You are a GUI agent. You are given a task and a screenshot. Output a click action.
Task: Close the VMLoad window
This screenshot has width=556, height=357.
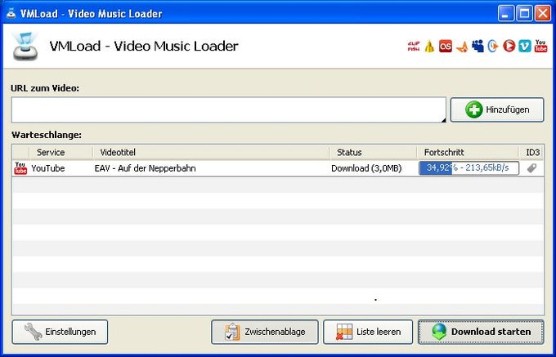click(x=543, y=14)
